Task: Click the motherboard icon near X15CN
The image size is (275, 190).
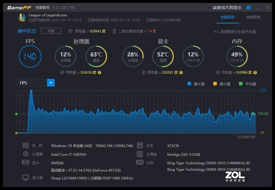Action: tap(140, 145)
